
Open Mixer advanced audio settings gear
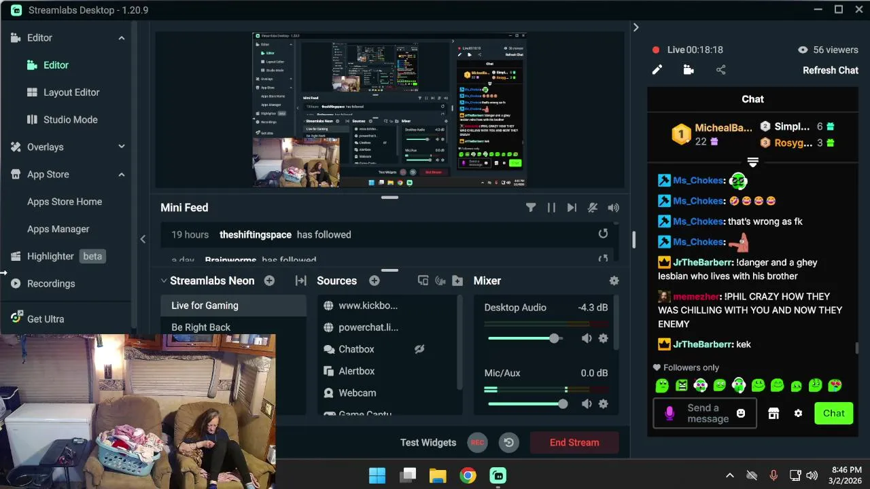click(614, 280)
